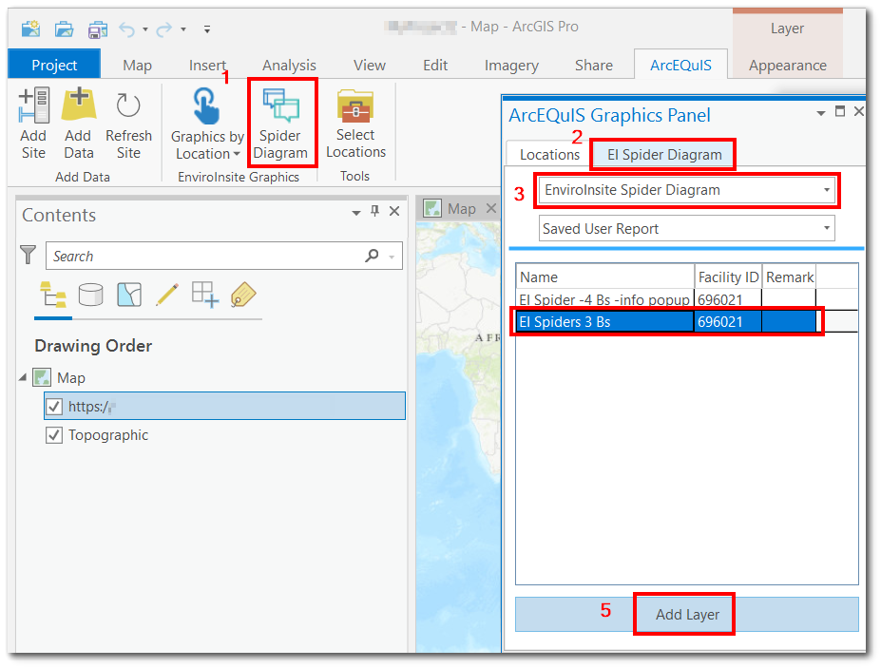Switch to the Imagery ribbon tab
881x668 pixels.
tap(511, 66)
